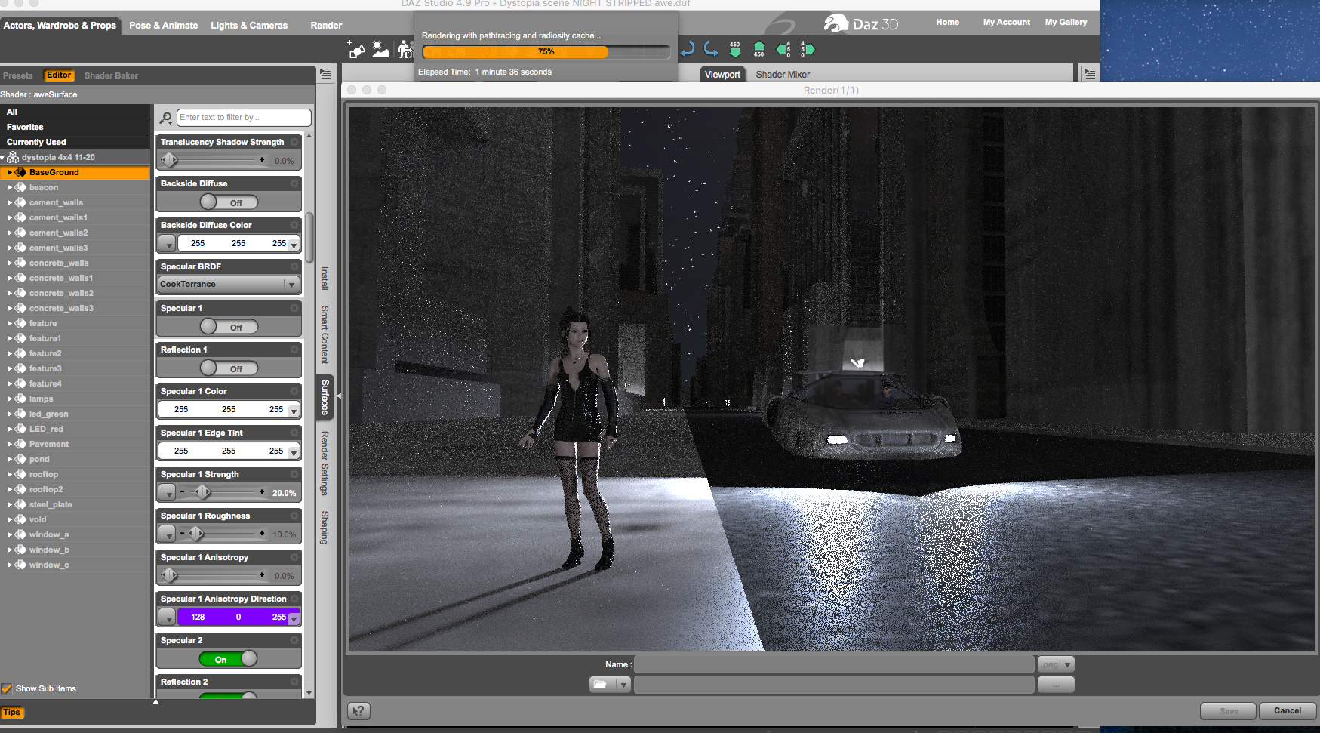Switch to the Lights & Cameras tab
The height and width of the screenshot is (733, 1320).
click(249, 25)
